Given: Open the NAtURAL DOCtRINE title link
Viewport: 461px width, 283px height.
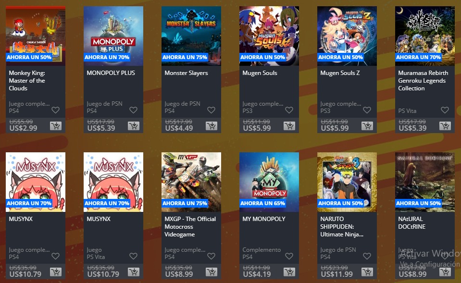Looking at the screenshot, I should [x=411, y=223].
